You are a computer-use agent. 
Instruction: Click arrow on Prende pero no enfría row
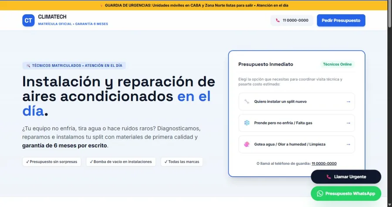(348, 123)
